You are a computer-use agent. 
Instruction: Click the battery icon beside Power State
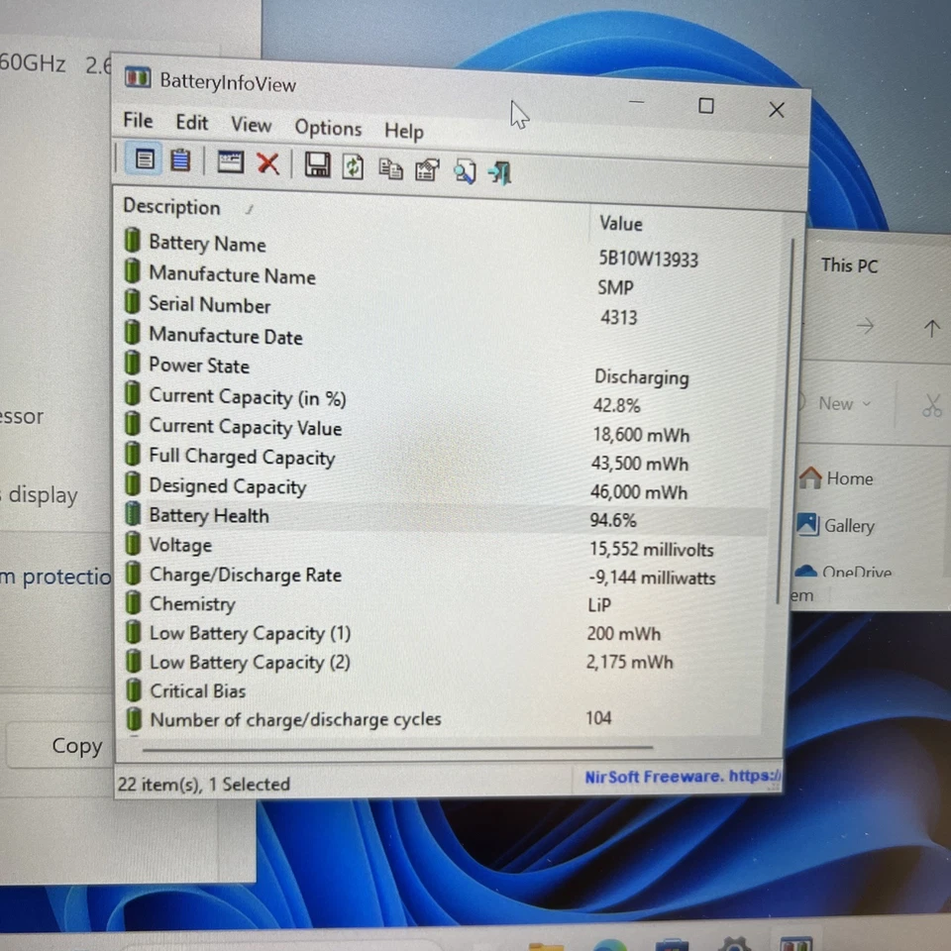point(132,363)
